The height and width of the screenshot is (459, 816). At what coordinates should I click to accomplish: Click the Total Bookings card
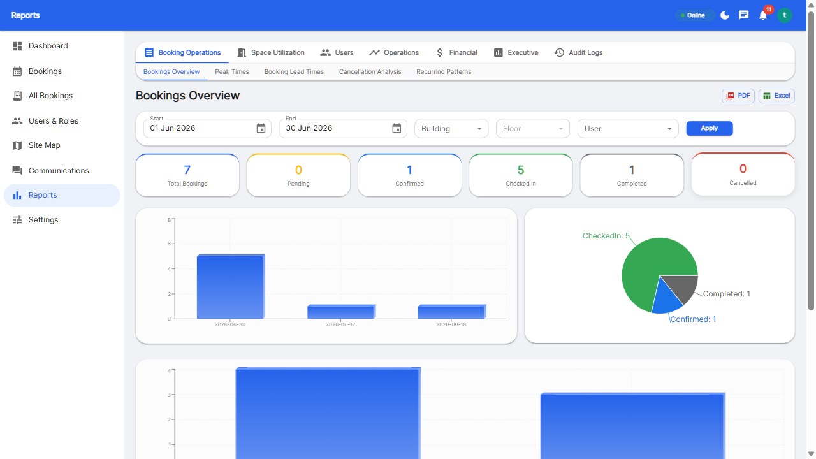187,175
